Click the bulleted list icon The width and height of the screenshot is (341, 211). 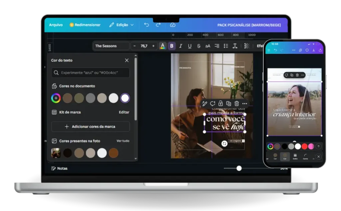click(226, 46)
